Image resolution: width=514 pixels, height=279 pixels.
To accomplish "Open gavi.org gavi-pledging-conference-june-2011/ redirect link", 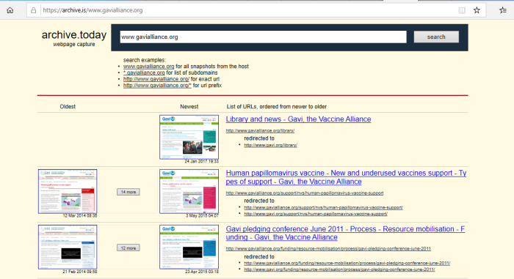I will 339,269.
